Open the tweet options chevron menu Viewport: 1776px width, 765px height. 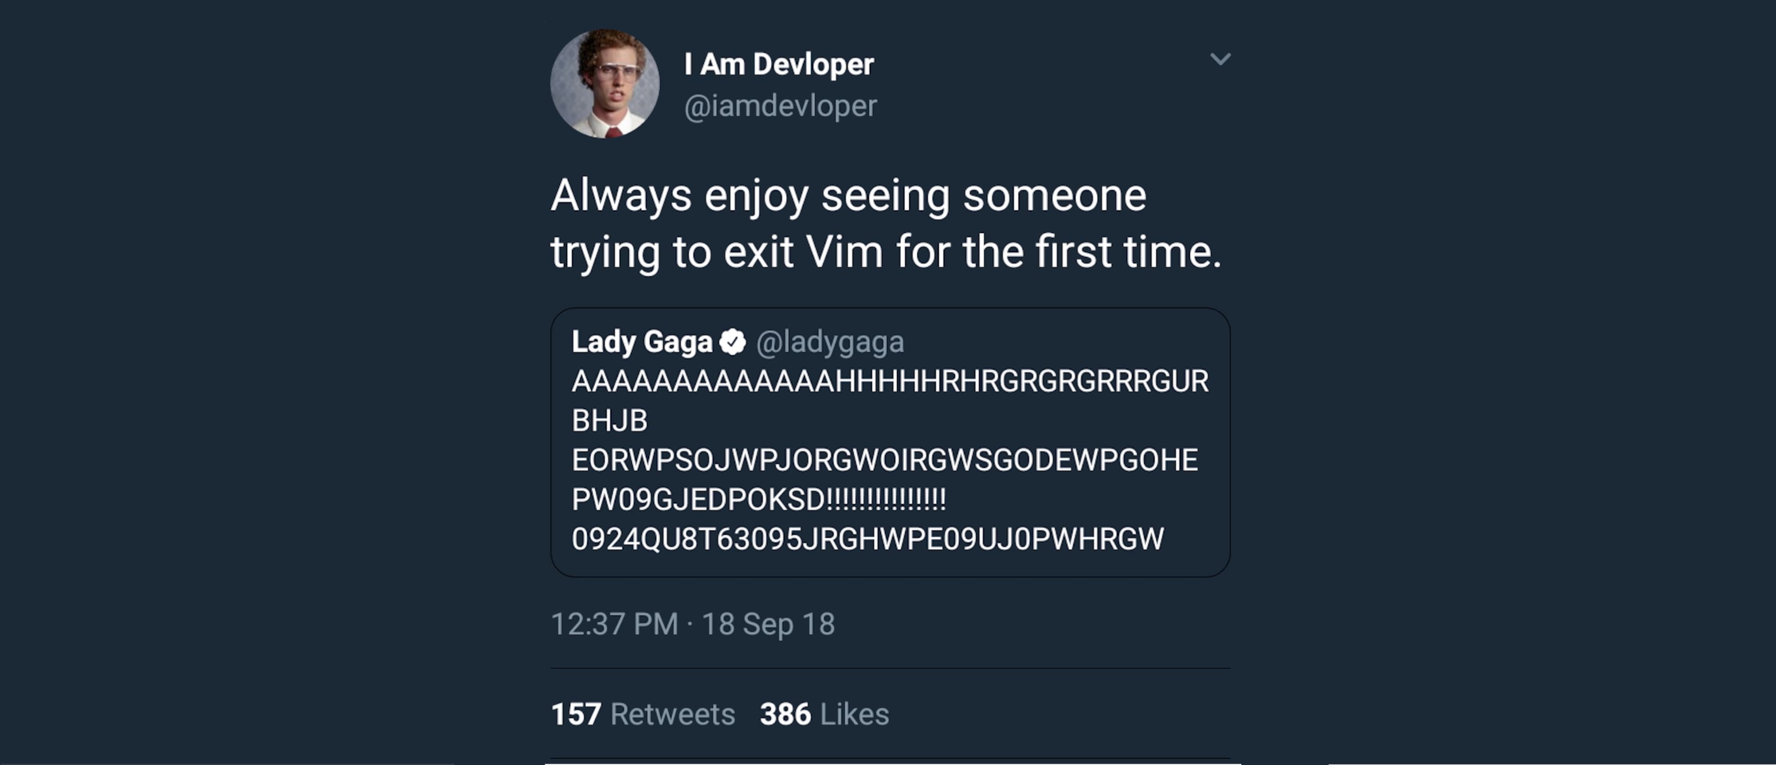pyautogui.click(x=1221, y=59)
